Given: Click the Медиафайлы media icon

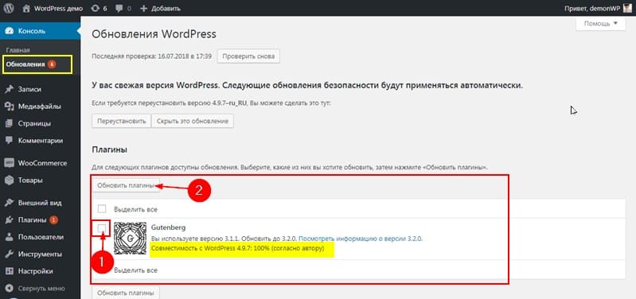Looking at the screenshot, I should click(x=10, y=107).
